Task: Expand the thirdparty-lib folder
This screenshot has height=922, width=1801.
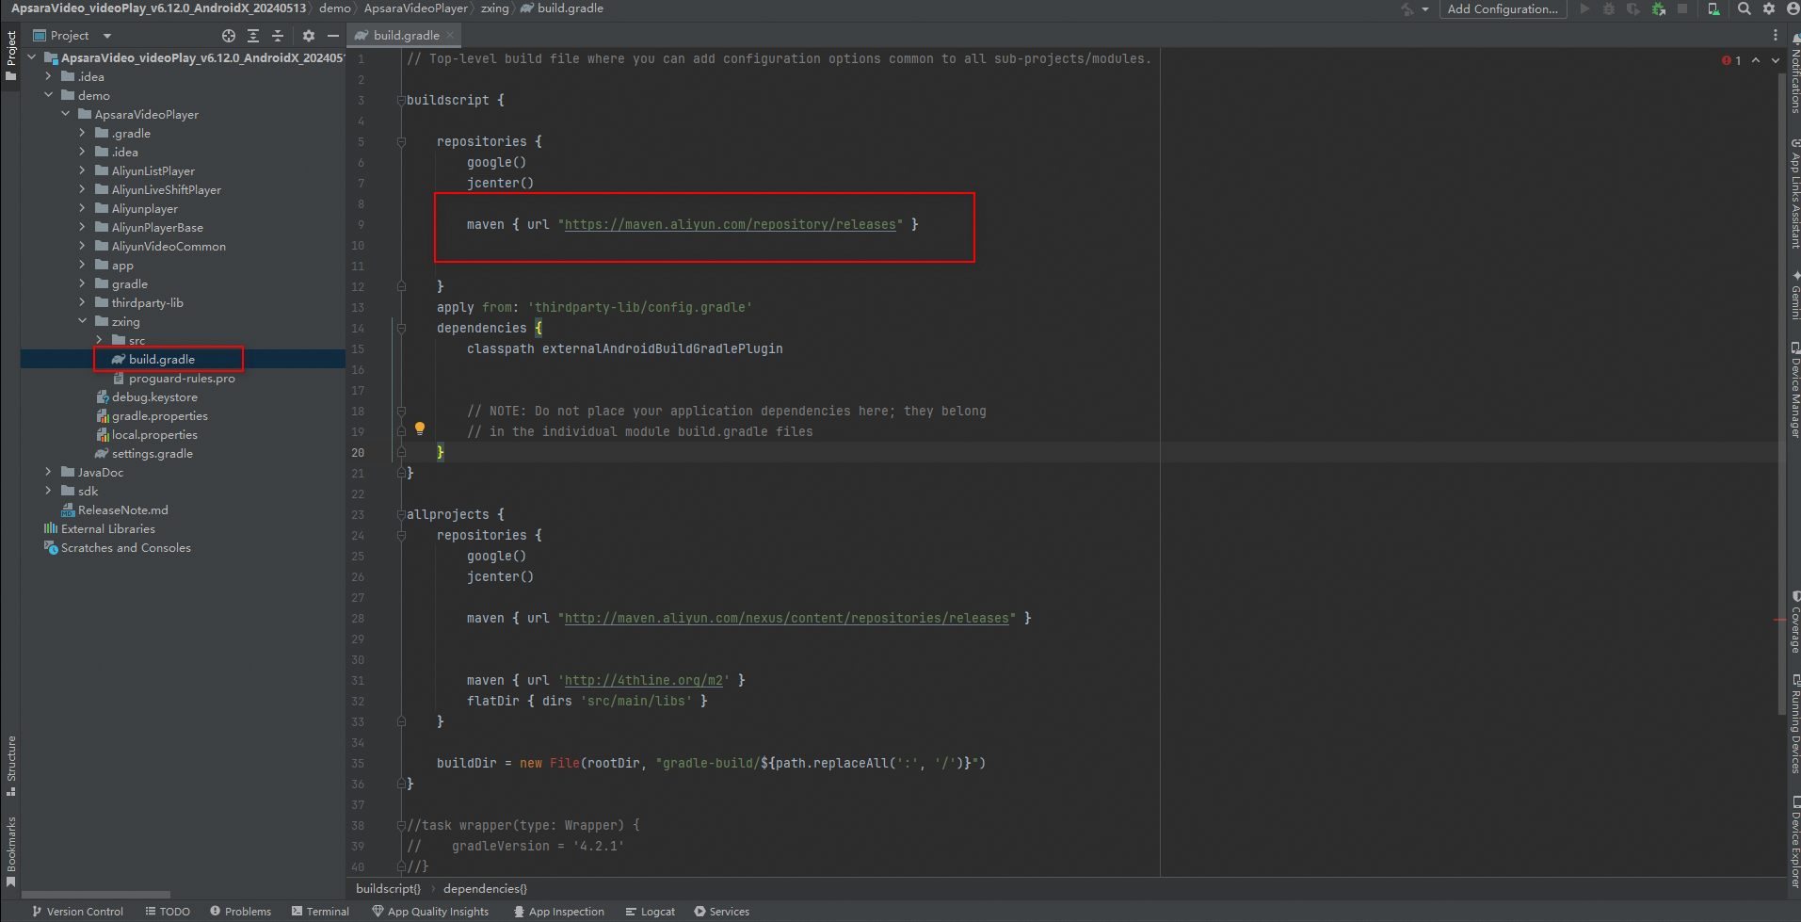Action: click(x=82, y=302)
